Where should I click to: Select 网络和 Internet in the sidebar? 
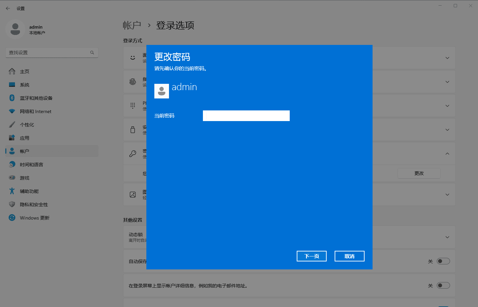click(x=52, y=111)
